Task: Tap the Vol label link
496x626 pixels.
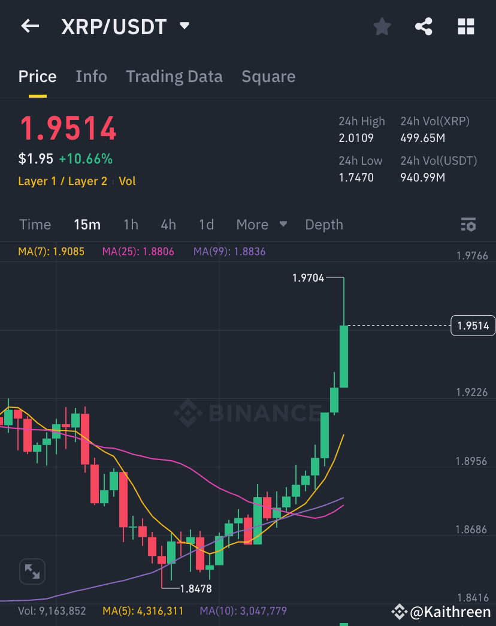Action: (129, 181)
